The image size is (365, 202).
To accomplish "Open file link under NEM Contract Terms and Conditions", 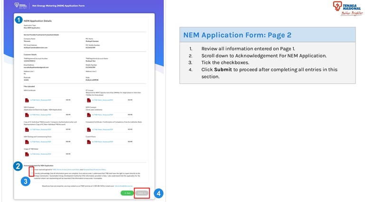I will [x=103, y=115].
